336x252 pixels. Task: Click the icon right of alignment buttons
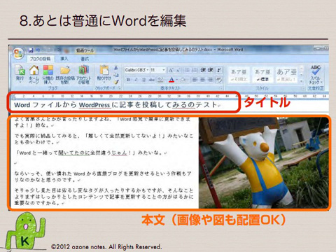coord(219,80)
